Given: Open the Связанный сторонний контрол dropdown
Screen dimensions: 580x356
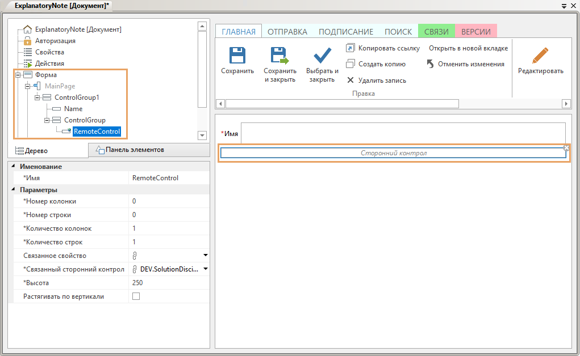Looking at the screenshot, I should click(x=206, y=269).
